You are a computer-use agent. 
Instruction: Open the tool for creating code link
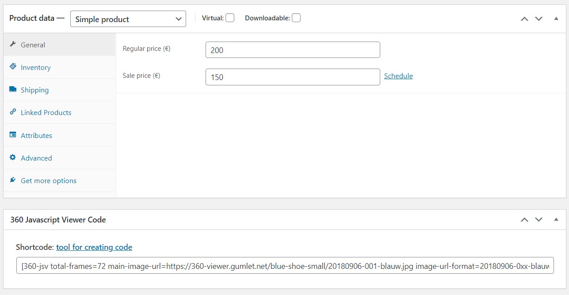coord(94,247)
